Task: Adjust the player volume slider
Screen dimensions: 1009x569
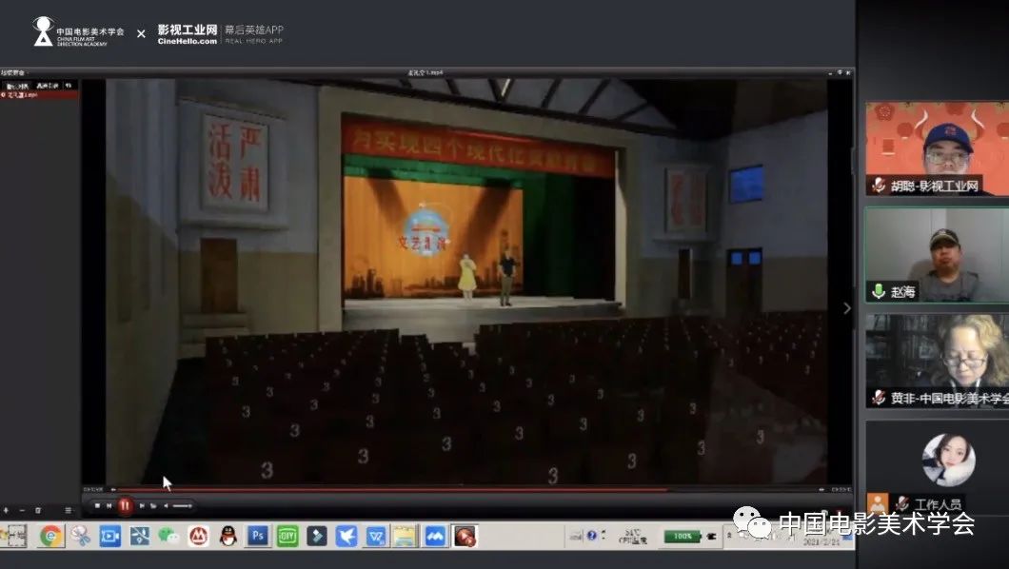Action: tap(182, 506)
